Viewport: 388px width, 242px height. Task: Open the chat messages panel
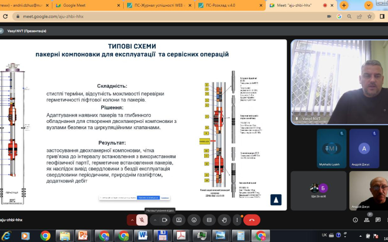click(378, 220)
